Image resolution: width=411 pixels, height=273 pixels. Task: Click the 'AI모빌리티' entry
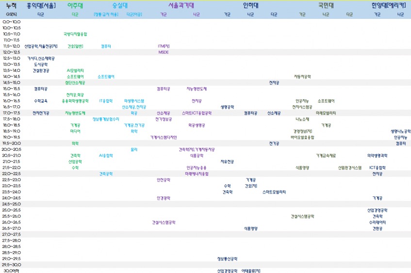click(75, 70)
